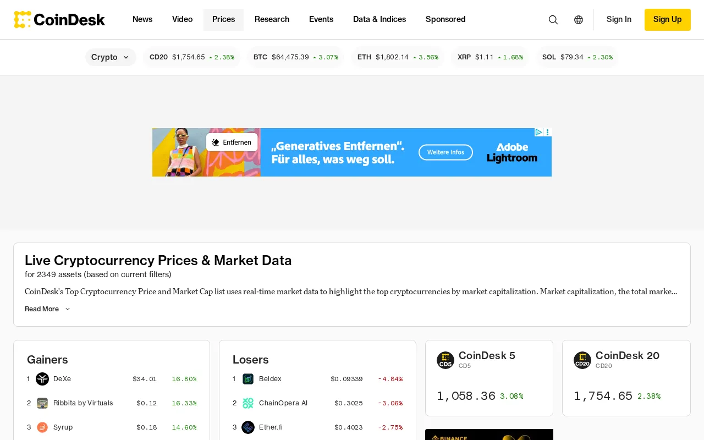The height and width of the screenshot is (440, 704).
Task: Click the CoinDesk 20 value 1,754.65
Action: tap(603, 396)
